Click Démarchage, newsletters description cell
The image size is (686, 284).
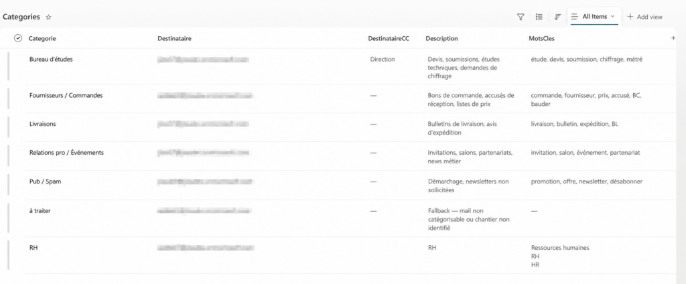(468, 186)
